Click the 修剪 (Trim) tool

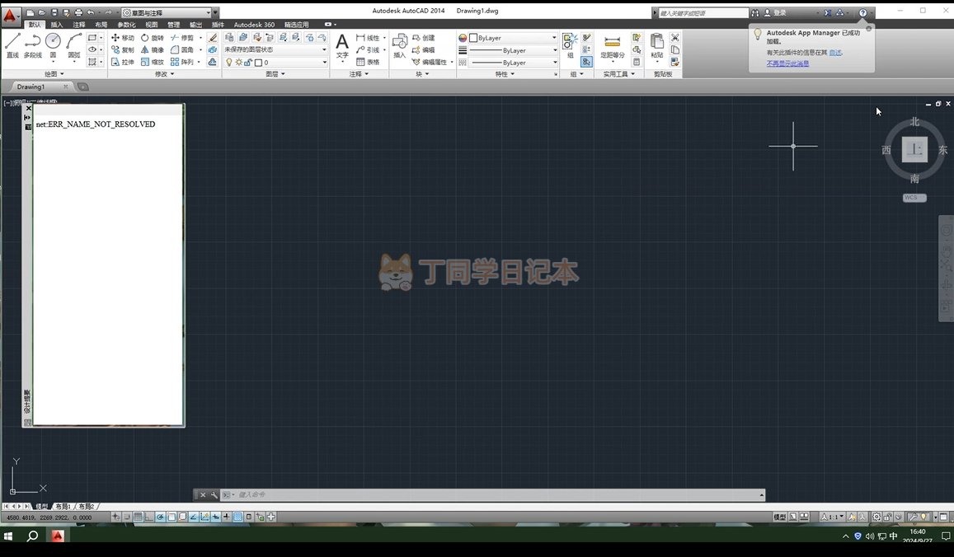pyautogui.click(x=182, y=38)
